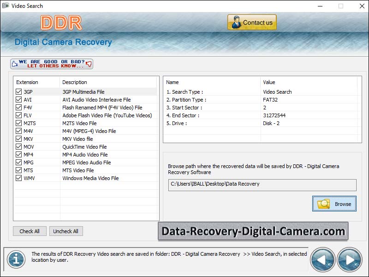The image size is (369, 277).
Task: Uncheck the MKV checkbox
Action: [x=18, y=139]
